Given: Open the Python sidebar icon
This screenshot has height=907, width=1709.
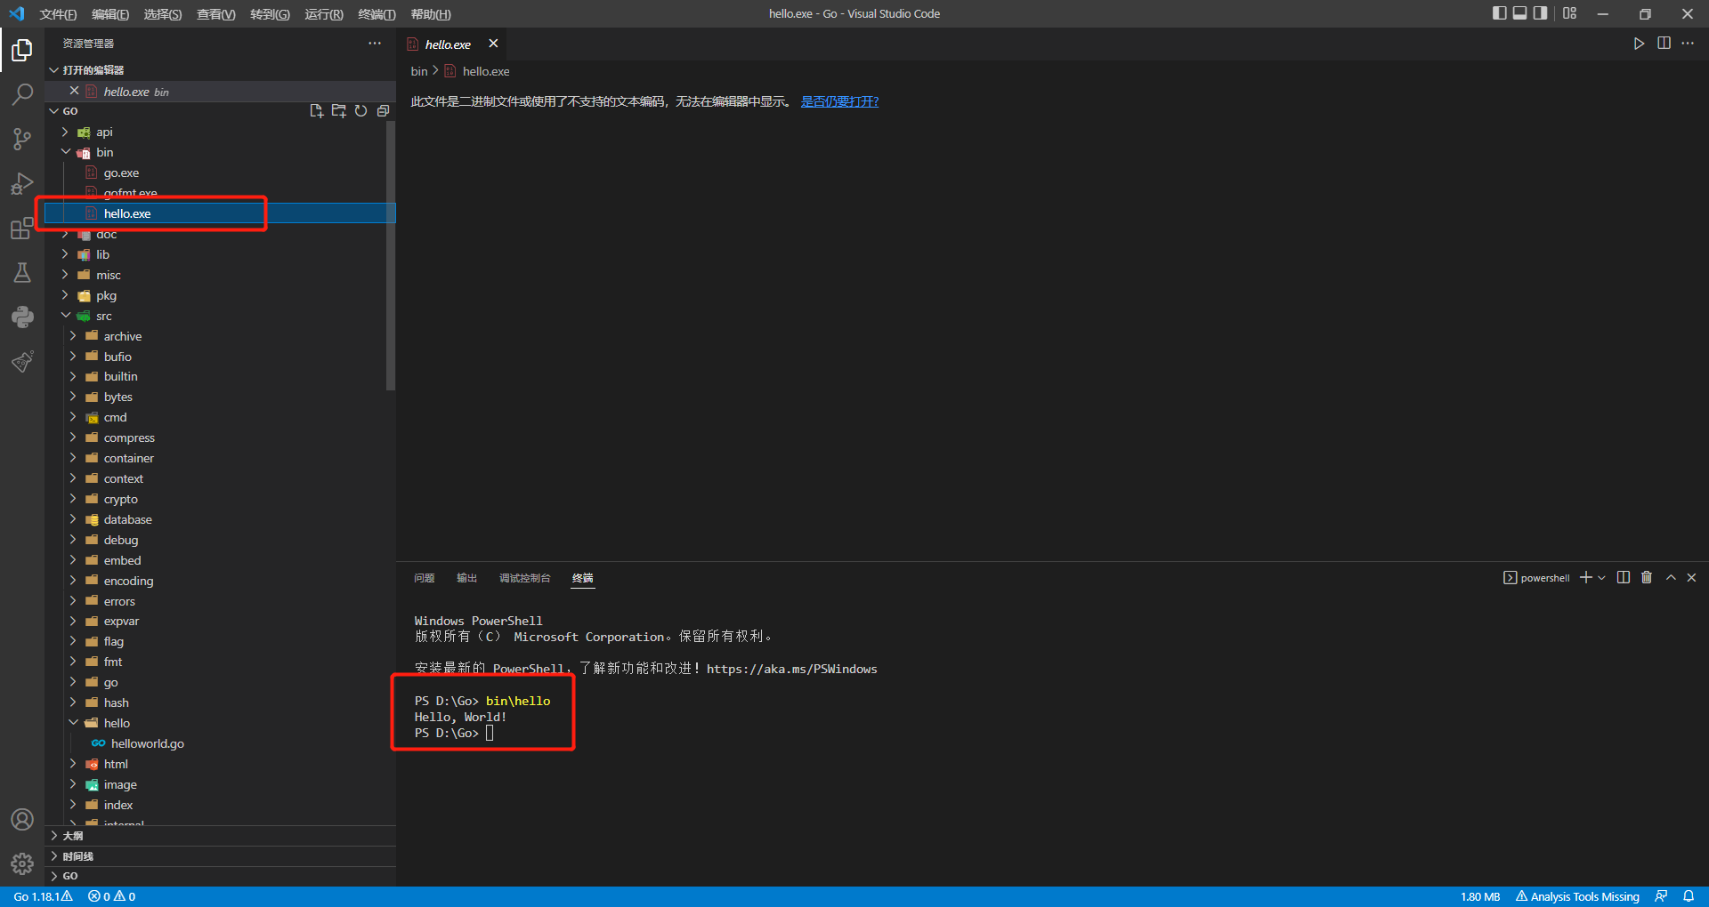Looking at the screenshot, I should click(x=22, y=317).
